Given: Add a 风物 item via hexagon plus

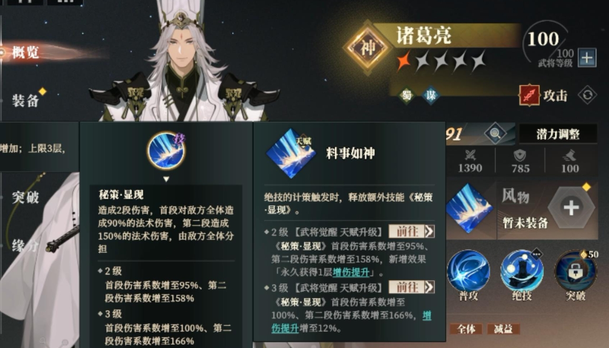Looking at the screenshot, I should [571, 208].
